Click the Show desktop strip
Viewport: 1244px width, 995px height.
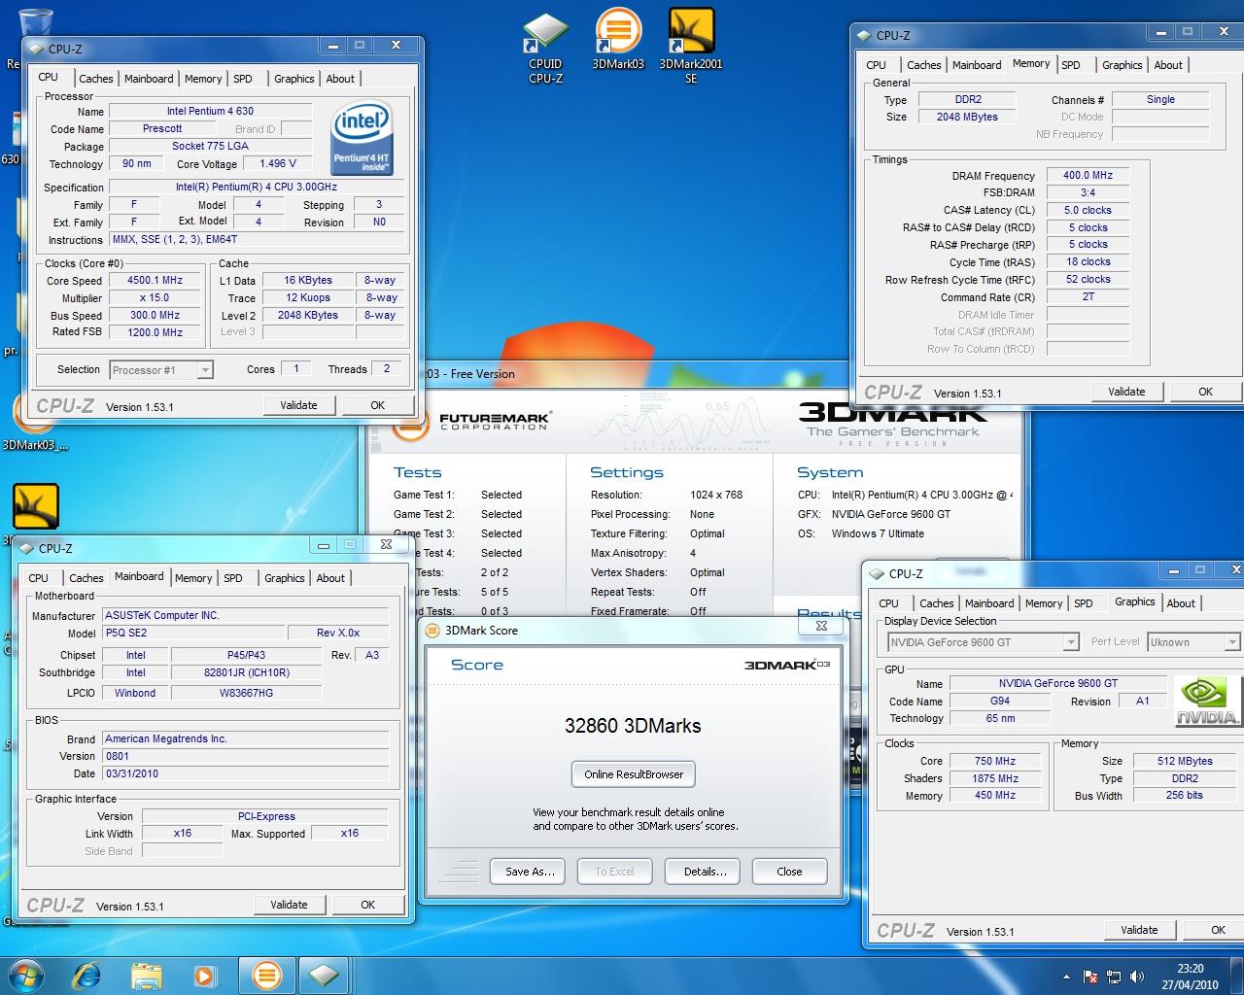(1237, 976)
